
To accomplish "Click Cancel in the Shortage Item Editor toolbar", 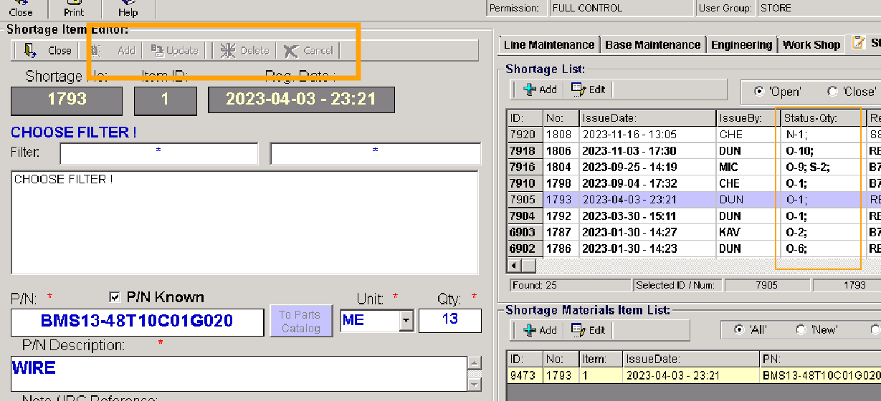I will click(308, 50).
